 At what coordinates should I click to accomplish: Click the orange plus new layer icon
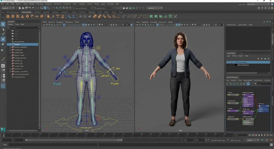pyautogui.click(x=258, y=59)
